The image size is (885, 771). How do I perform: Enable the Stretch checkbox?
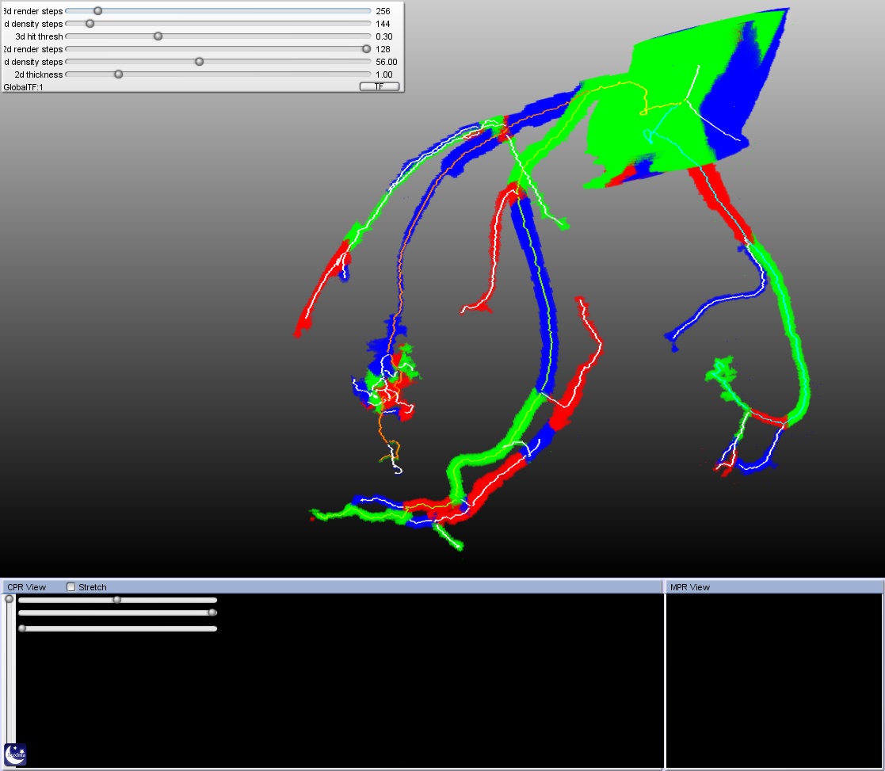[71, 587]
